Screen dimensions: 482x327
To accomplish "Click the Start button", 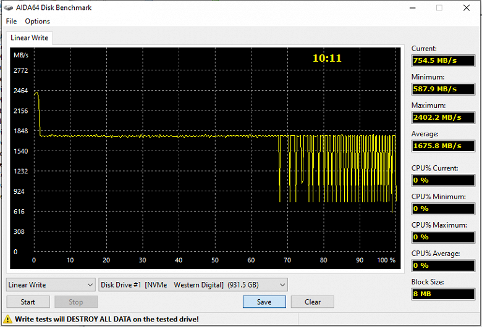I will pos(28,302).
